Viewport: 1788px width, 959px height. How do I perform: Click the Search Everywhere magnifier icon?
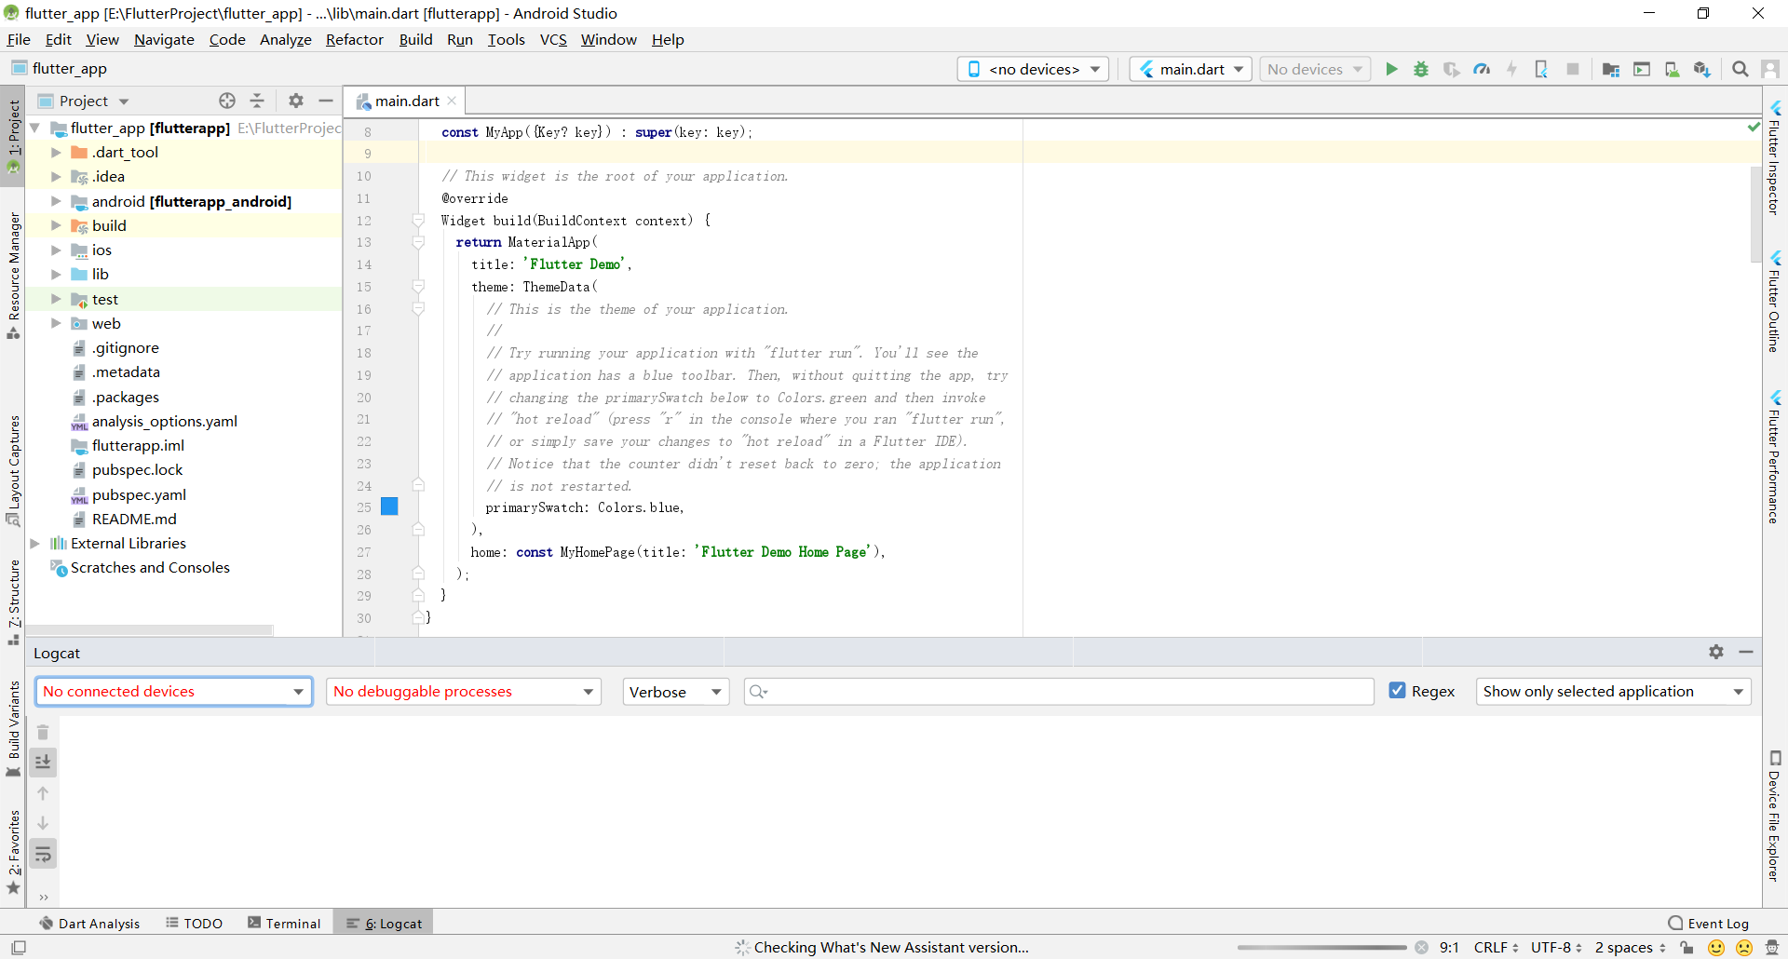click(x=1740, y=69)
